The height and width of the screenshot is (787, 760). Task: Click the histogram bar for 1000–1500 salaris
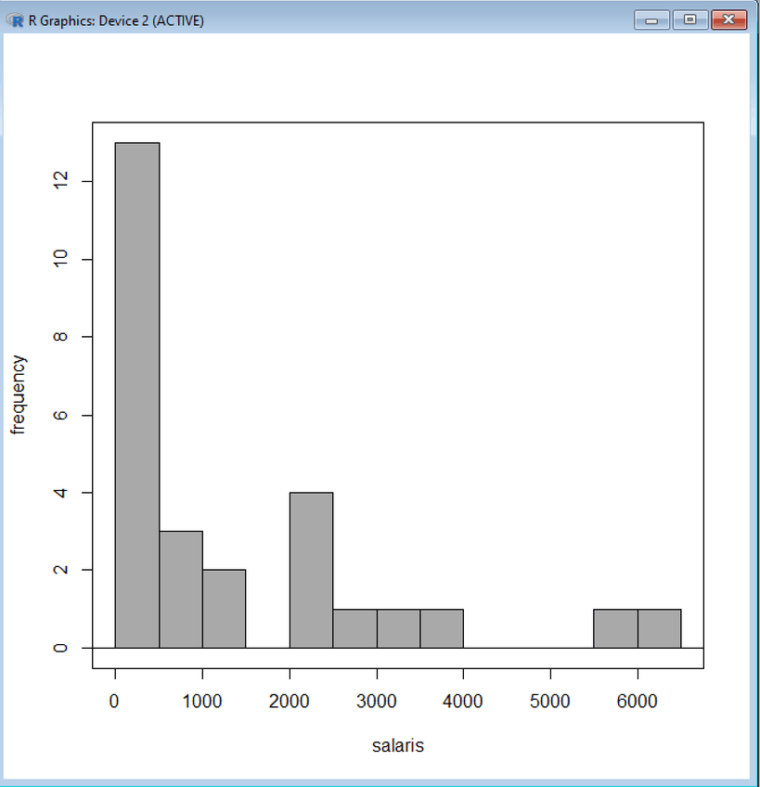[225, 609]
